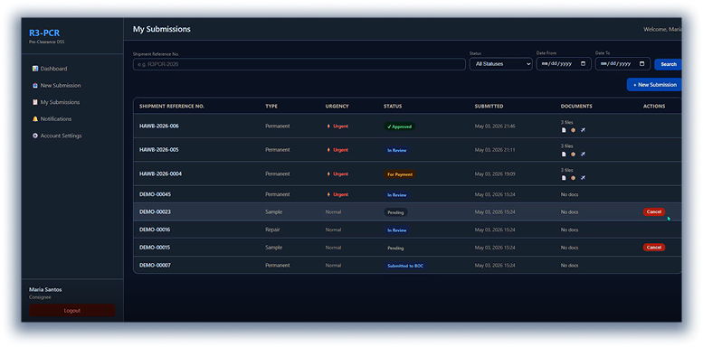703x347 pixels.
Task: Click the In Review badge for DEMO-00045
Action: (396, 195)
